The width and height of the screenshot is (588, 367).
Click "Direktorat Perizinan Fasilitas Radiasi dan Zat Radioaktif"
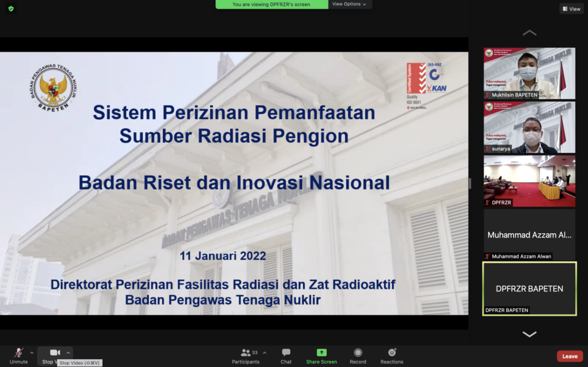[x=223, y=284]
